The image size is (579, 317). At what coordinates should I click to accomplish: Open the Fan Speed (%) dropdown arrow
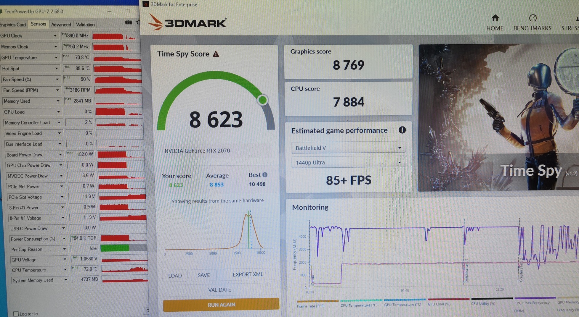point(57,80)
